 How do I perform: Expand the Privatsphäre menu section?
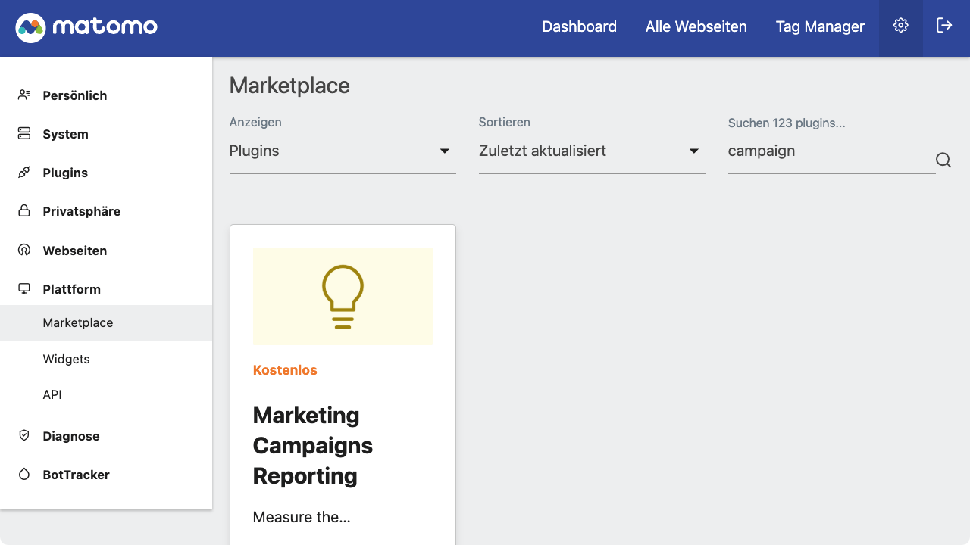point(106,211)
